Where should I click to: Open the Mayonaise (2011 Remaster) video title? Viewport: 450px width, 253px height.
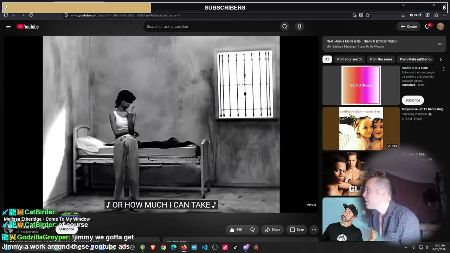point(422,109)
